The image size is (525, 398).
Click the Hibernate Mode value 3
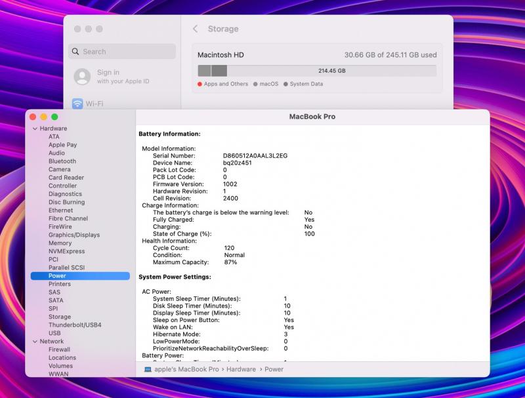[x=285, y=334]
